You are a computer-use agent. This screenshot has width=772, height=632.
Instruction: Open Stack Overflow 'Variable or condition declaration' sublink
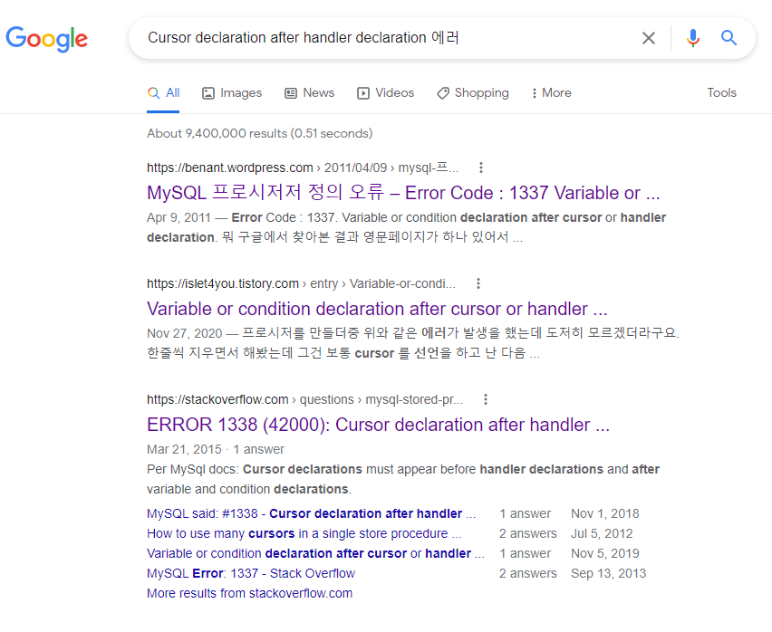pos(315,554)
